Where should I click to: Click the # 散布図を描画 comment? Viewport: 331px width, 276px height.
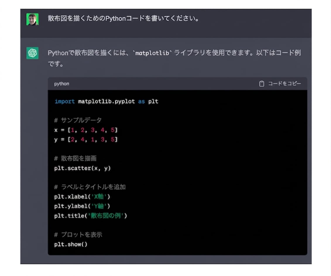[x=76, y=158]
